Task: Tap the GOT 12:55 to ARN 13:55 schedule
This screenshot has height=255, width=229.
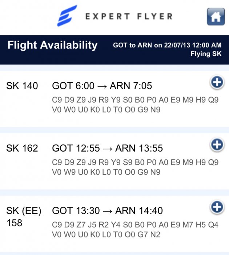Action: coord(108,148)
